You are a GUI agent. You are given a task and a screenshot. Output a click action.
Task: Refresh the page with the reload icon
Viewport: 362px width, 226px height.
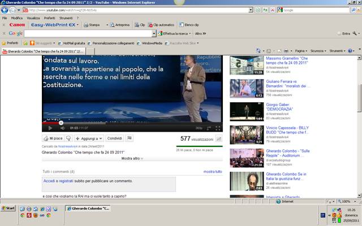pos(265,10)
